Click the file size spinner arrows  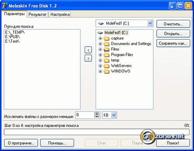97,115
